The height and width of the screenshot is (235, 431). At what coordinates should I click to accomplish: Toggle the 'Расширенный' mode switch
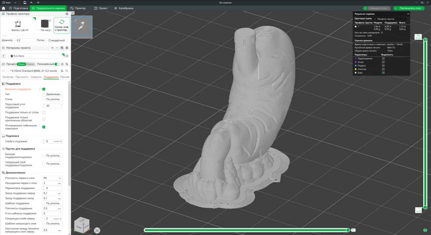pos(57,64)
